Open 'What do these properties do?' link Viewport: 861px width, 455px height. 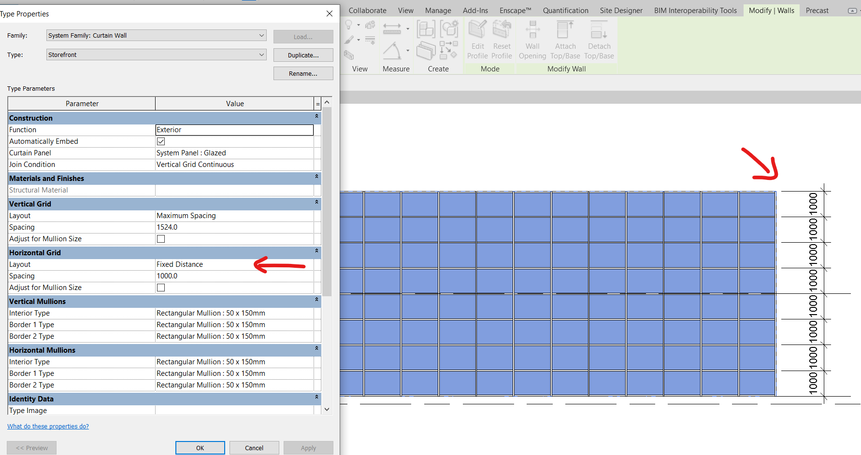click(48, 427)
